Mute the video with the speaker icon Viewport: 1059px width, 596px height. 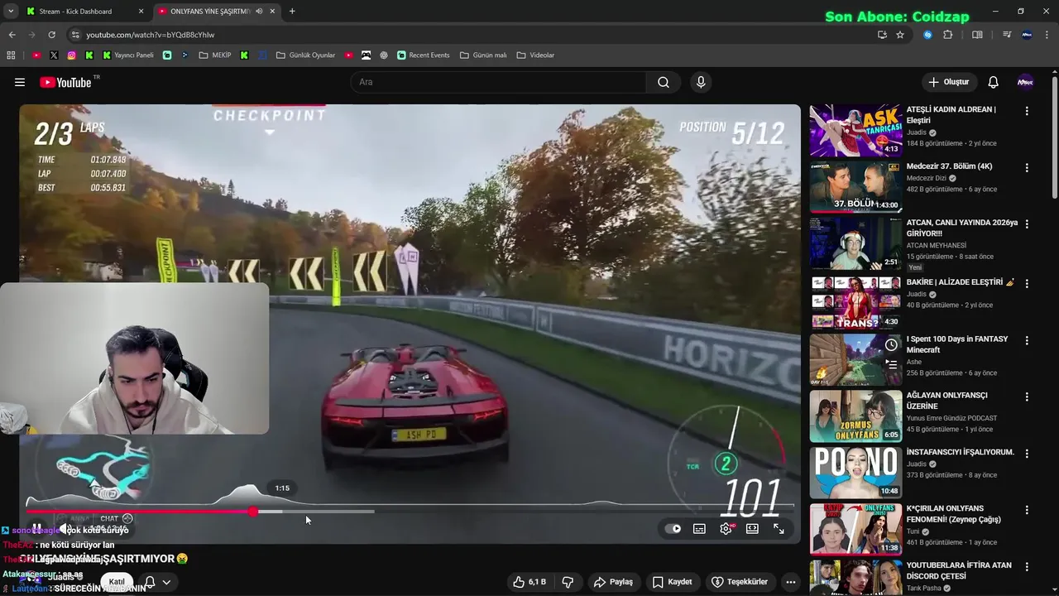(64, 529)
